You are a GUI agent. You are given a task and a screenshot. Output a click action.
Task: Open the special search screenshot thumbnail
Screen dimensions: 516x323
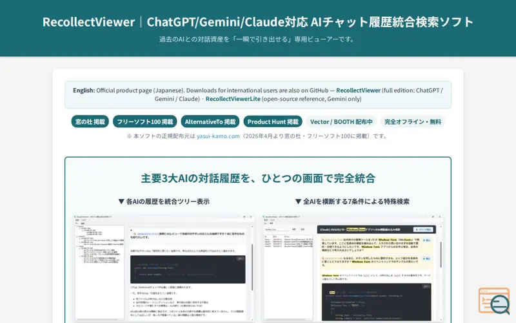point(352,268)
